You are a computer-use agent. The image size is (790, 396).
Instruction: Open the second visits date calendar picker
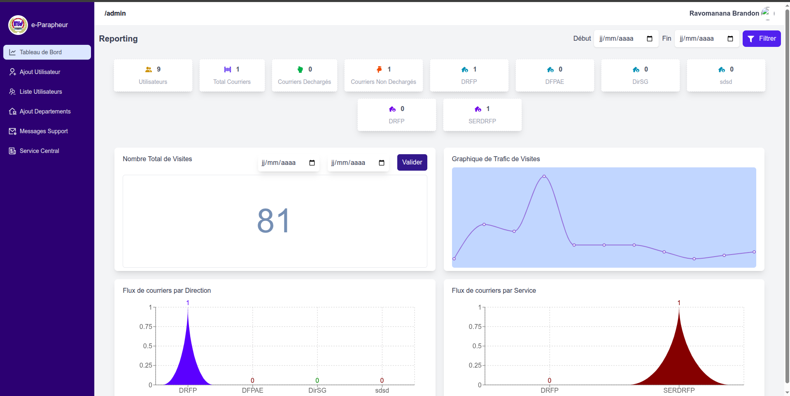pos(382,163)
